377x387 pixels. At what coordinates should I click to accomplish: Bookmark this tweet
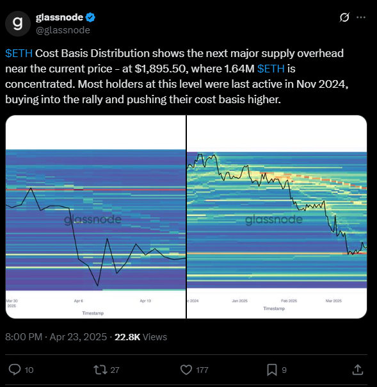tap(272, 370)
